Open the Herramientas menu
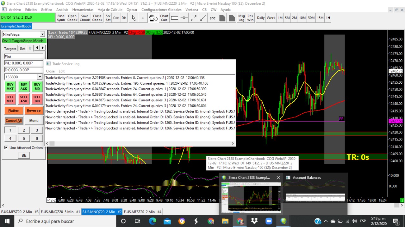This screenshot has height=227, width=405. pos(83,10)
